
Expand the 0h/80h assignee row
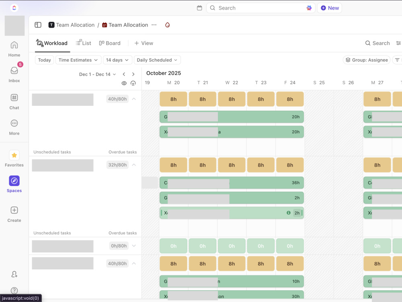point(134,246)
